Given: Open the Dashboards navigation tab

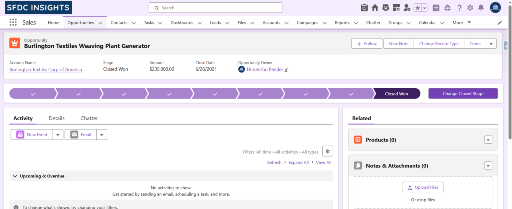Looking at the screenshot, I should click(182, 23).
